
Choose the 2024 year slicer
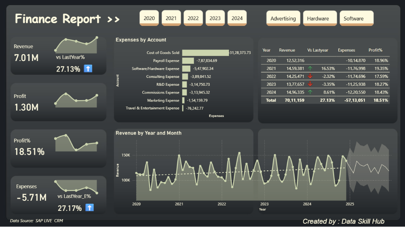point(237,18)
